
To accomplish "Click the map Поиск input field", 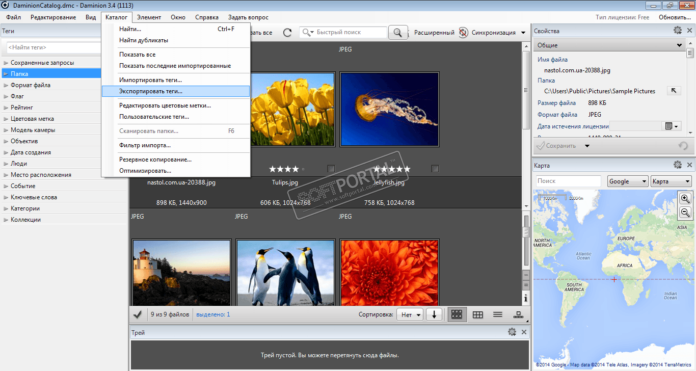I will 569,181.
